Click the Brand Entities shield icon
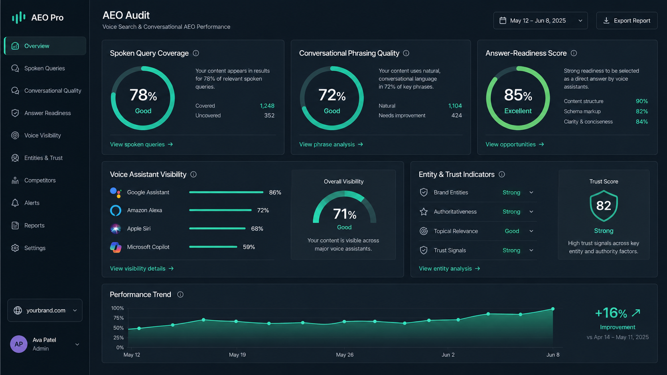667x375 pixels. coord(424,192)
